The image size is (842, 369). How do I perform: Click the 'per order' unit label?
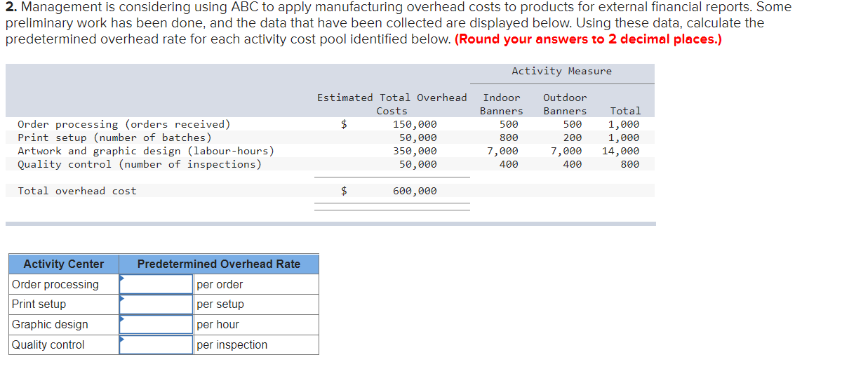click(220, 284)
